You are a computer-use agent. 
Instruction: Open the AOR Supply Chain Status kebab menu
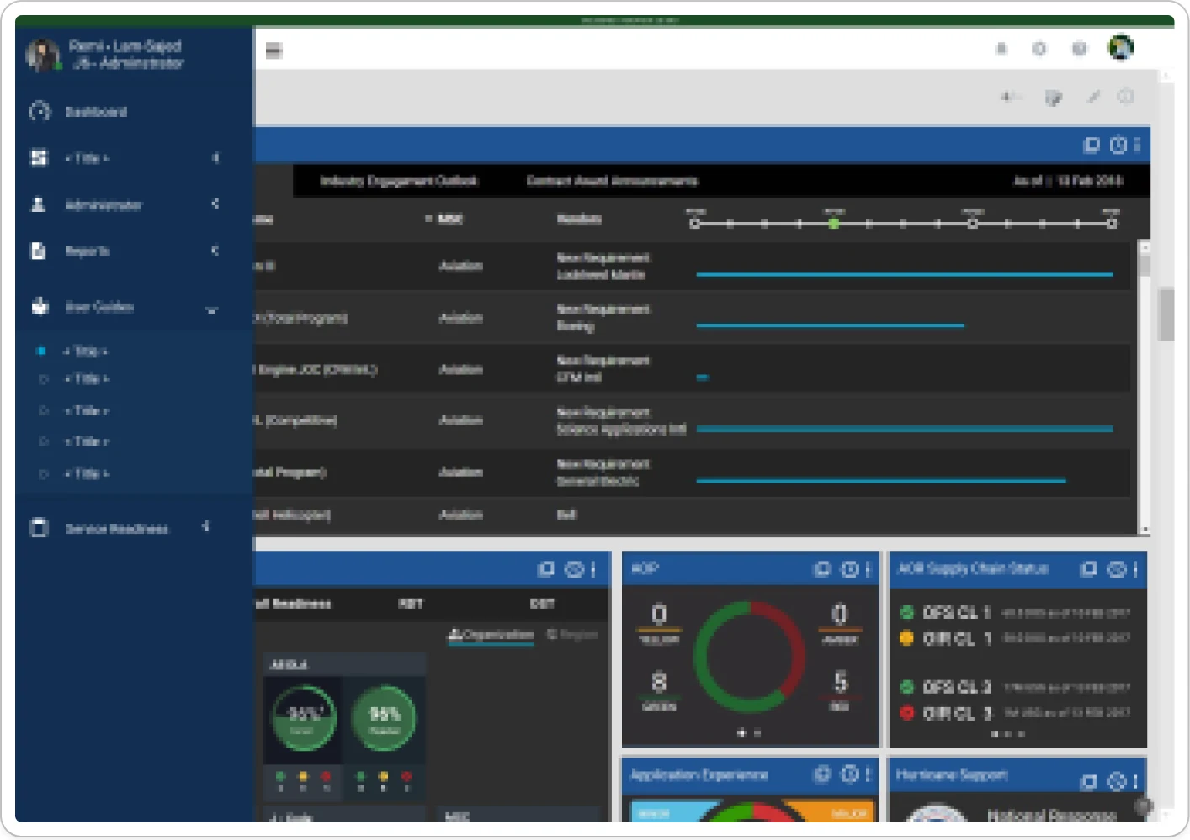(1135, 569)
